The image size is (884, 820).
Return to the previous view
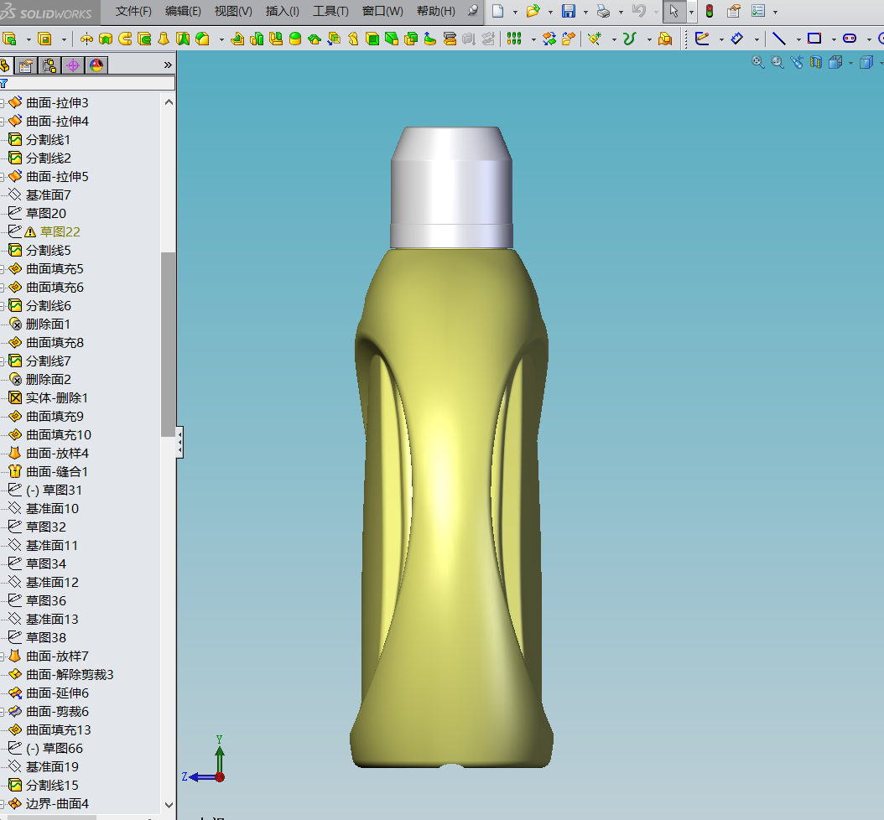(797, 62)
